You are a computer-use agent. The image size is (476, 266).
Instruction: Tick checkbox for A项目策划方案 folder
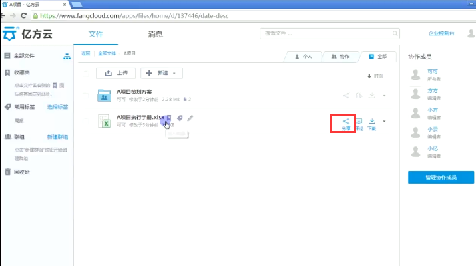click(86, 96)
